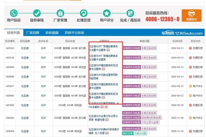Click 处理反馈 status icon for complaint 1628885

point(190,77)
